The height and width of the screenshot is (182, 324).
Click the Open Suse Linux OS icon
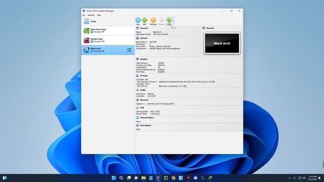pyautogui.click(x=87, y=31)
